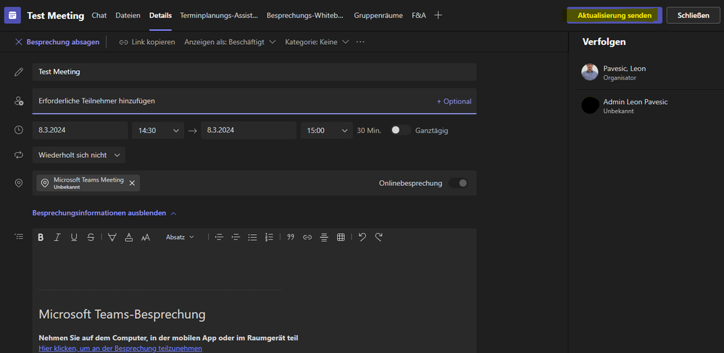Viewport: 724px width, 353px height.
Task: Click the Microsoft Teams-Besprechung heading text
Action: click(x=122, y=314)
